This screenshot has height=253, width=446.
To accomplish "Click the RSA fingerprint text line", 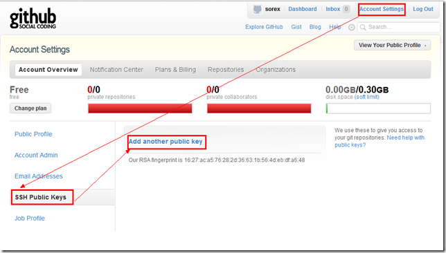I will point(217,160).
